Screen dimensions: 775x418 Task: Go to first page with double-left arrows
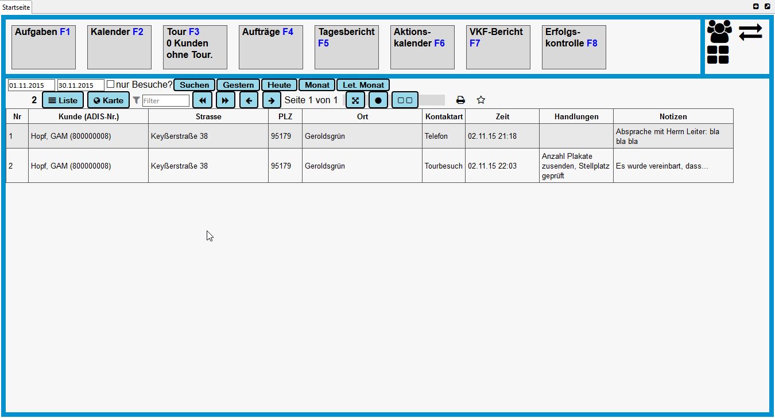point(202,100)
